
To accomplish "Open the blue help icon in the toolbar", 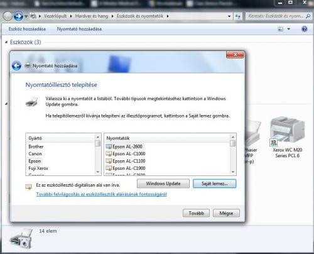I will 305,29.
